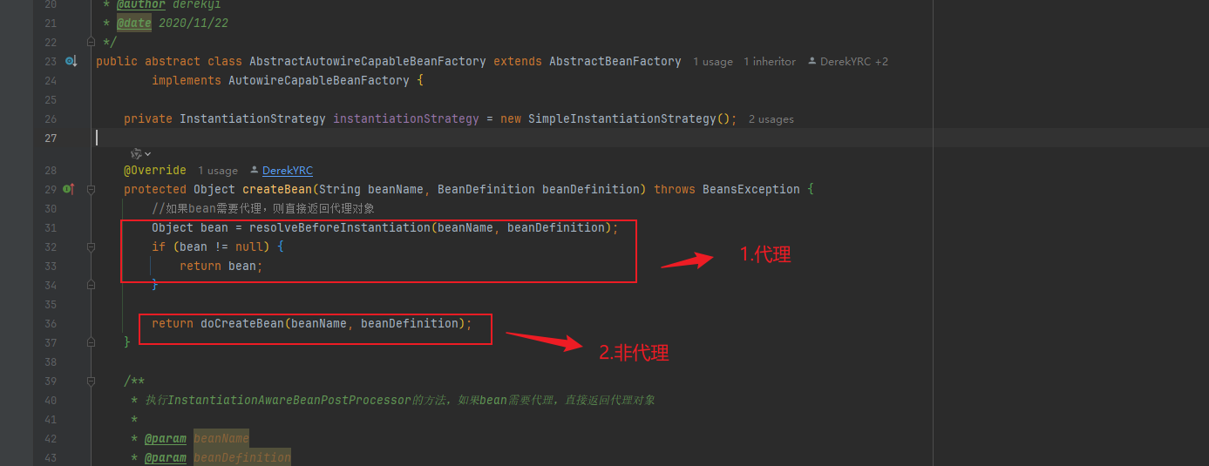Click "@param beanName" Javadoc line
Viewport: 1209px width, 466px height.
click(x=197, y=438)
